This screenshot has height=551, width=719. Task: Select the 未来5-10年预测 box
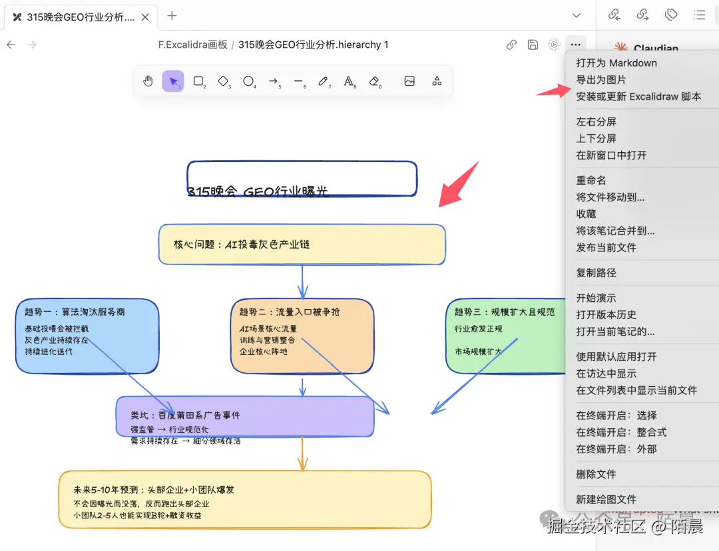point(245,500)
